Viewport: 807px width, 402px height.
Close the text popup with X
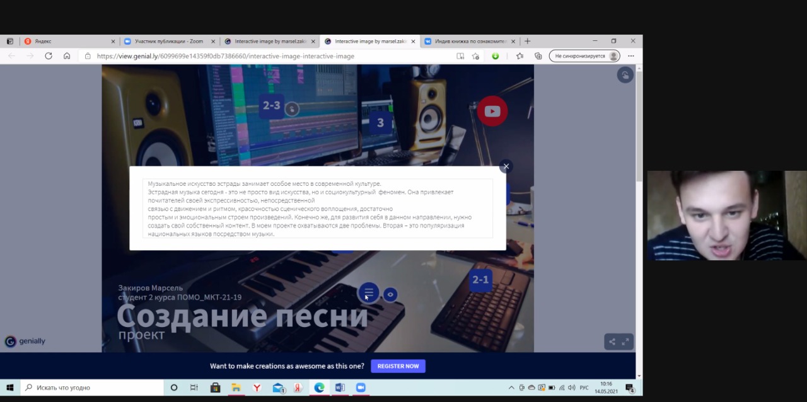coord(506,166)
